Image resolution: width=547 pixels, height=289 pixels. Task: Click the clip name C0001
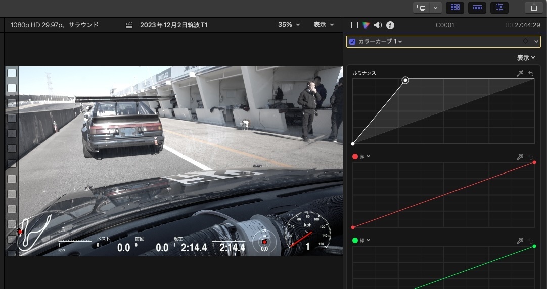(x=445, y=25)
